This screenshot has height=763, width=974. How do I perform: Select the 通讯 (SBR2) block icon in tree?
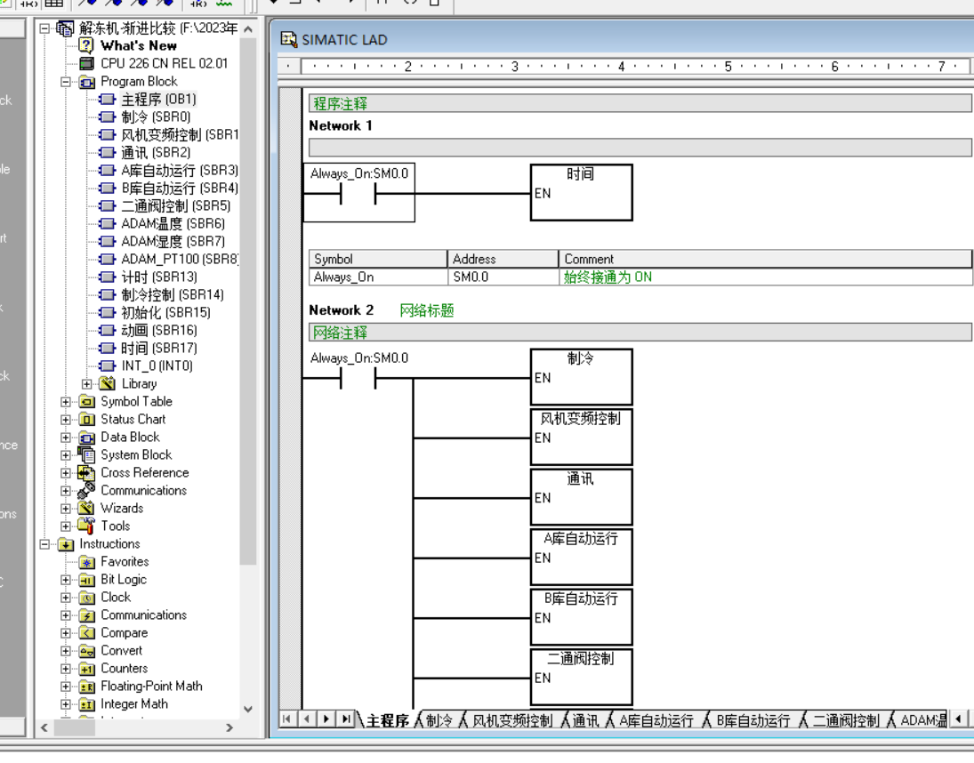pyautogui.click(x=108, y=153)
